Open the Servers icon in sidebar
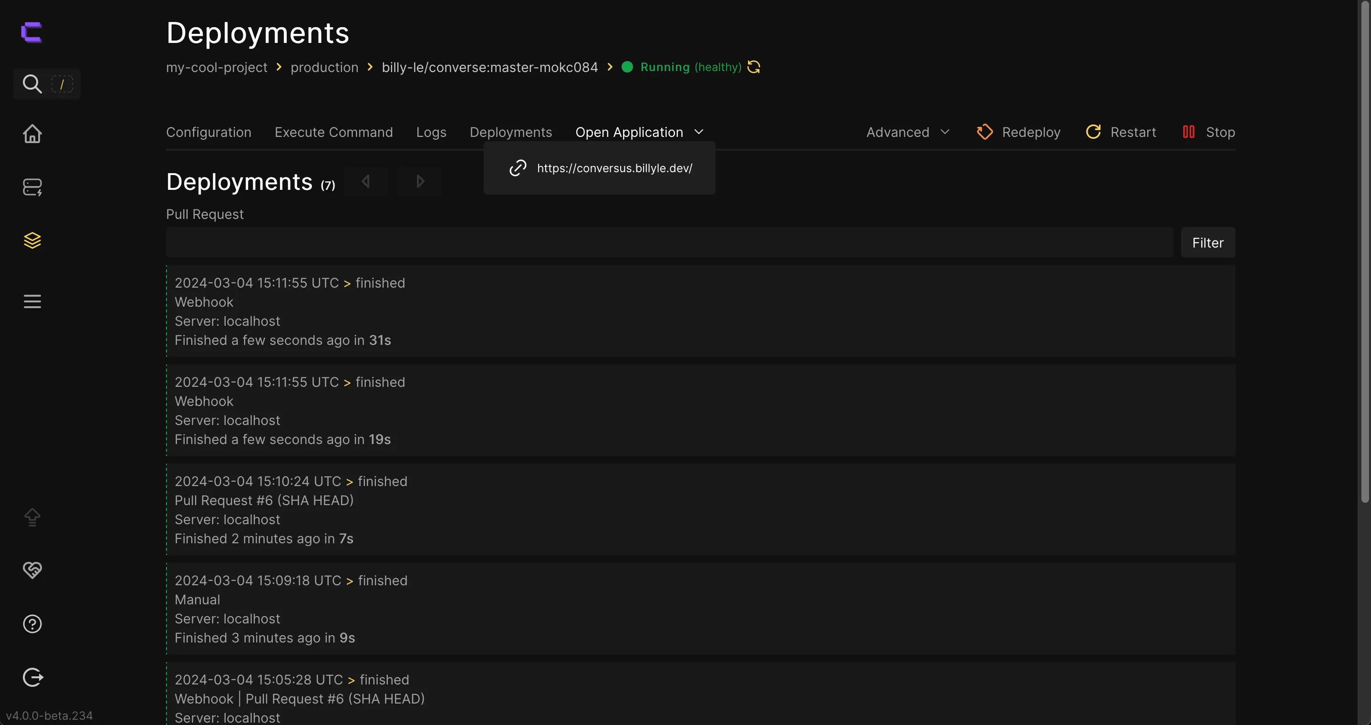 coord(32,187)
